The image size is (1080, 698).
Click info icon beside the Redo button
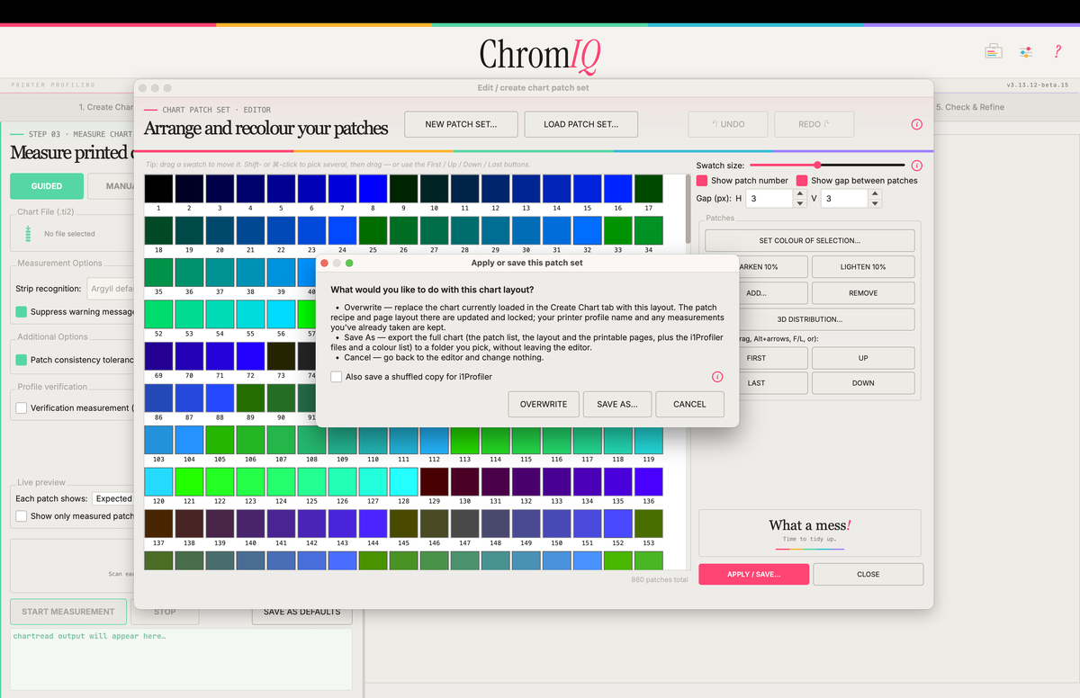pyautogui.click(x=916, y=124)
